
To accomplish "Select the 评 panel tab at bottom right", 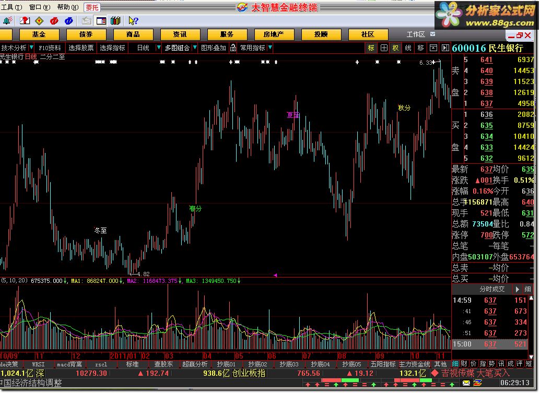I will (520, 364).
